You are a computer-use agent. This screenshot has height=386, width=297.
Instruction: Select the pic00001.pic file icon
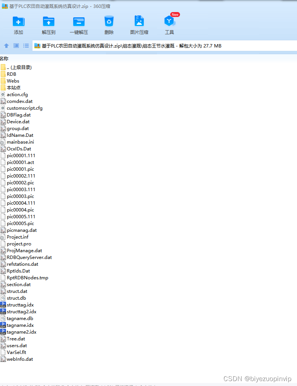(x=3, y=169)
